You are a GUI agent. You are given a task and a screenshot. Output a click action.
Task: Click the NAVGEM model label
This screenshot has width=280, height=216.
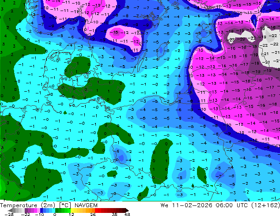point(86,205)
